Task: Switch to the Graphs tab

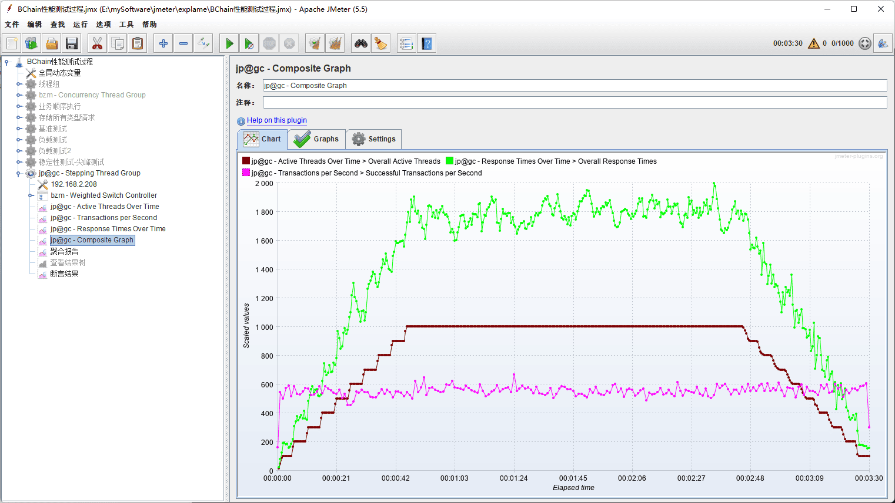Action: click(x=317, y=139)
